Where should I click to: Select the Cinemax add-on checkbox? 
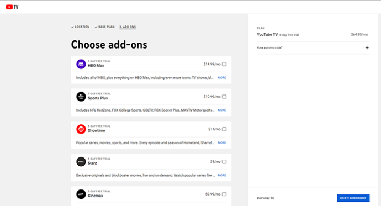tap(224, 194)
